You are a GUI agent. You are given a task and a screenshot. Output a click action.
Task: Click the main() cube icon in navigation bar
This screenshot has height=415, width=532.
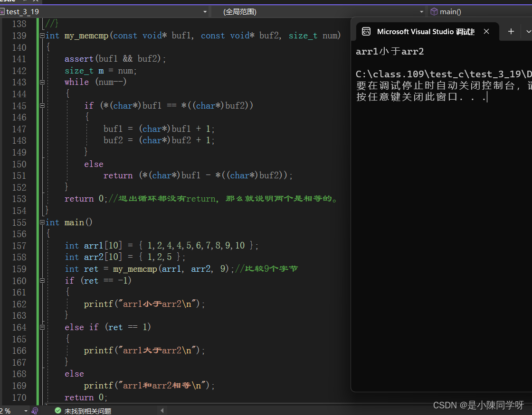[434, 12]
